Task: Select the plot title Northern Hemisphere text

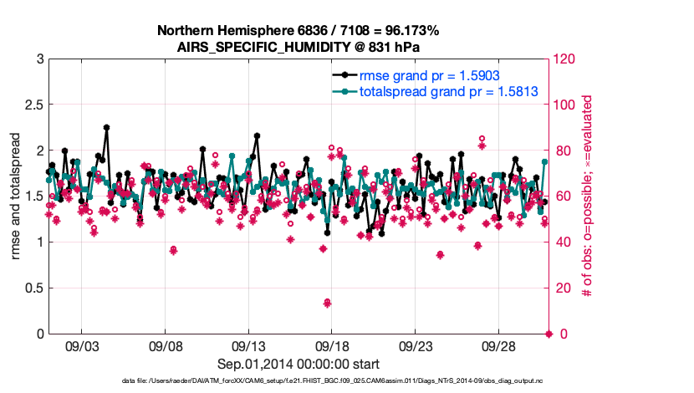Action: 298,31
